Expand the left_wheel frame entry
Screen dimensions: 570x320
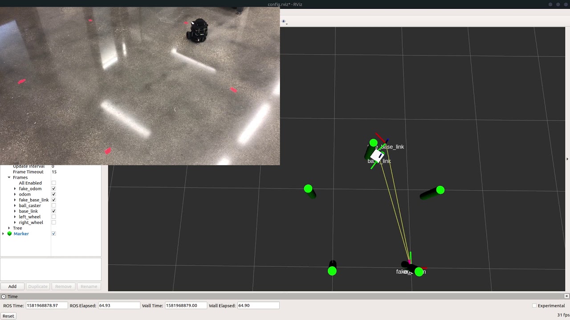15,217
